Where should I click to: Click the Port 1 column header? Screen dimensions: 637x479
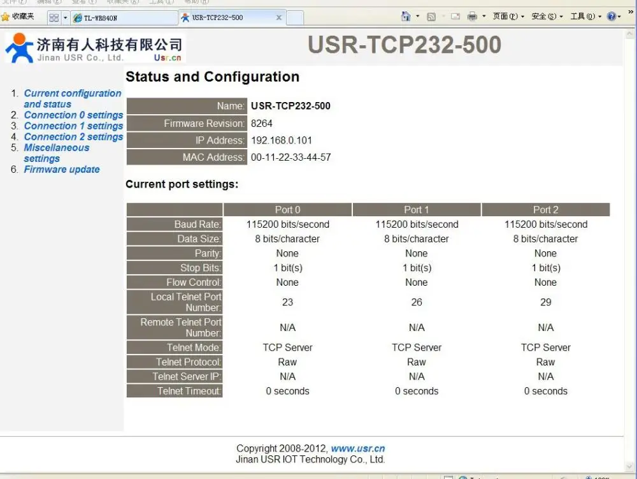pyautogui.click(x=417, y=210)
